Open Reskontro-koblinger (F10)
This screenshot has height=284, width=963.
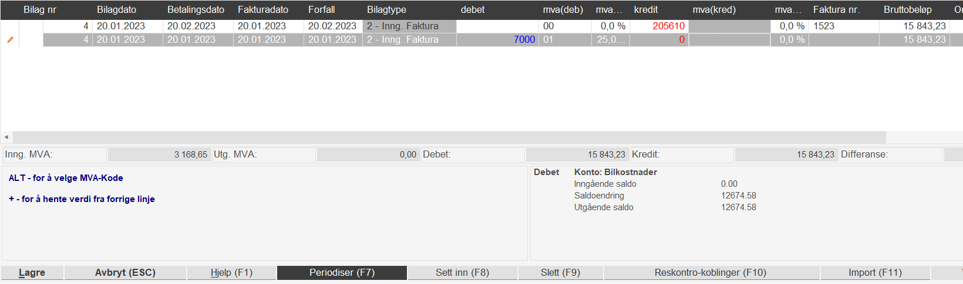711,273
